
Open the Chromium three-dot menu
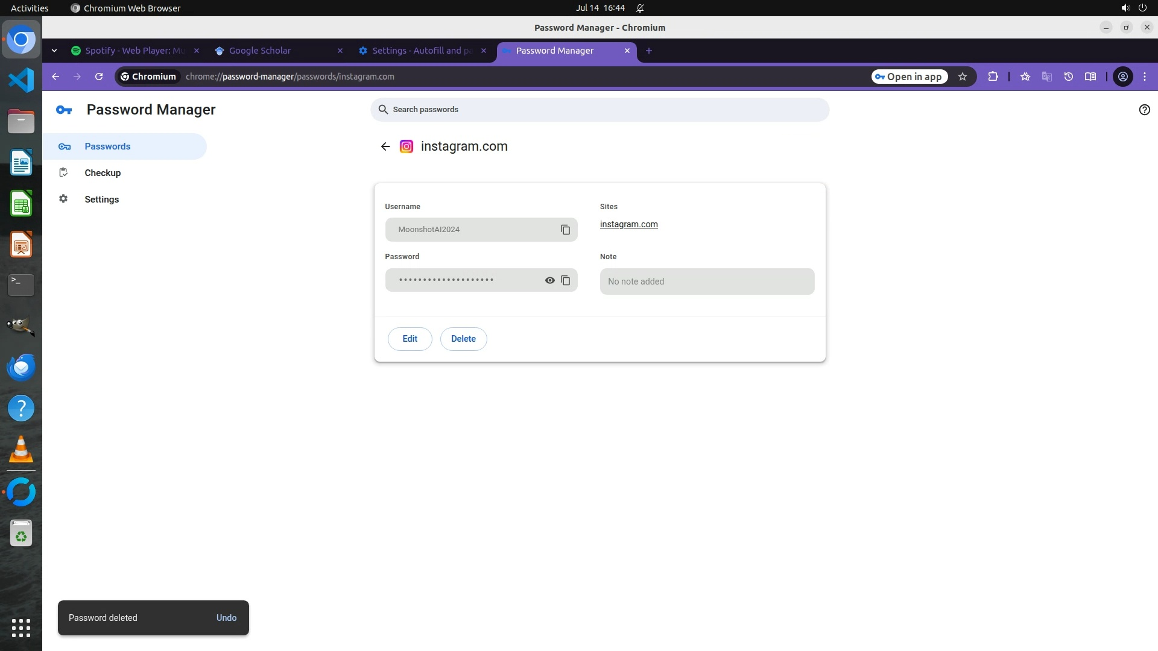(1145, 77)
